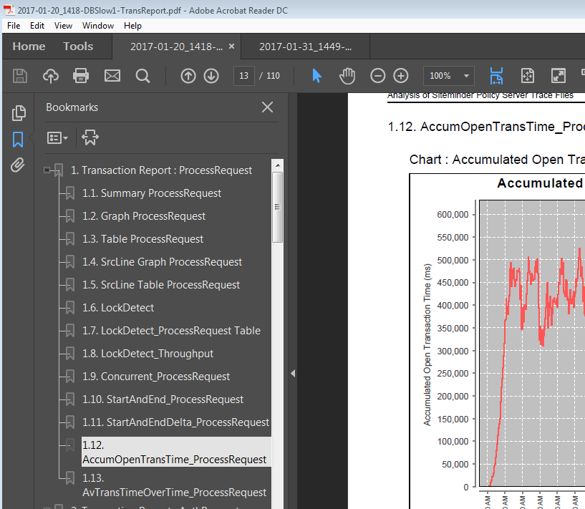Open bookmark 1.11. StartAndEndDelta_ProcessRequest

[x=175, y=422]
